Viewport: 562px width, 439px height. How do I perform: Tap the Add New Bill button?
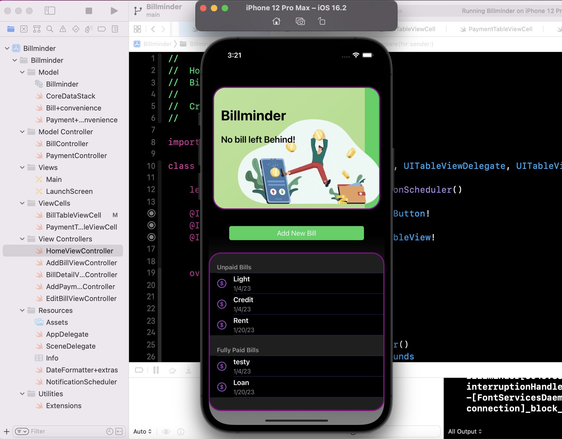pyautogui.click(x=296, y=233)
